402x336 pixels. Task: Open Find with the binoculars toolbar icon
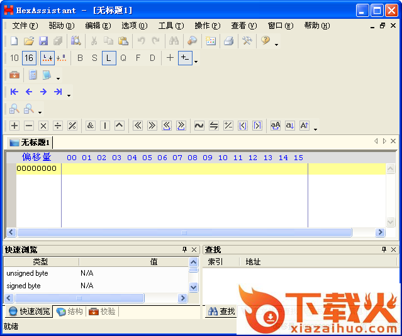coord(174,41)
